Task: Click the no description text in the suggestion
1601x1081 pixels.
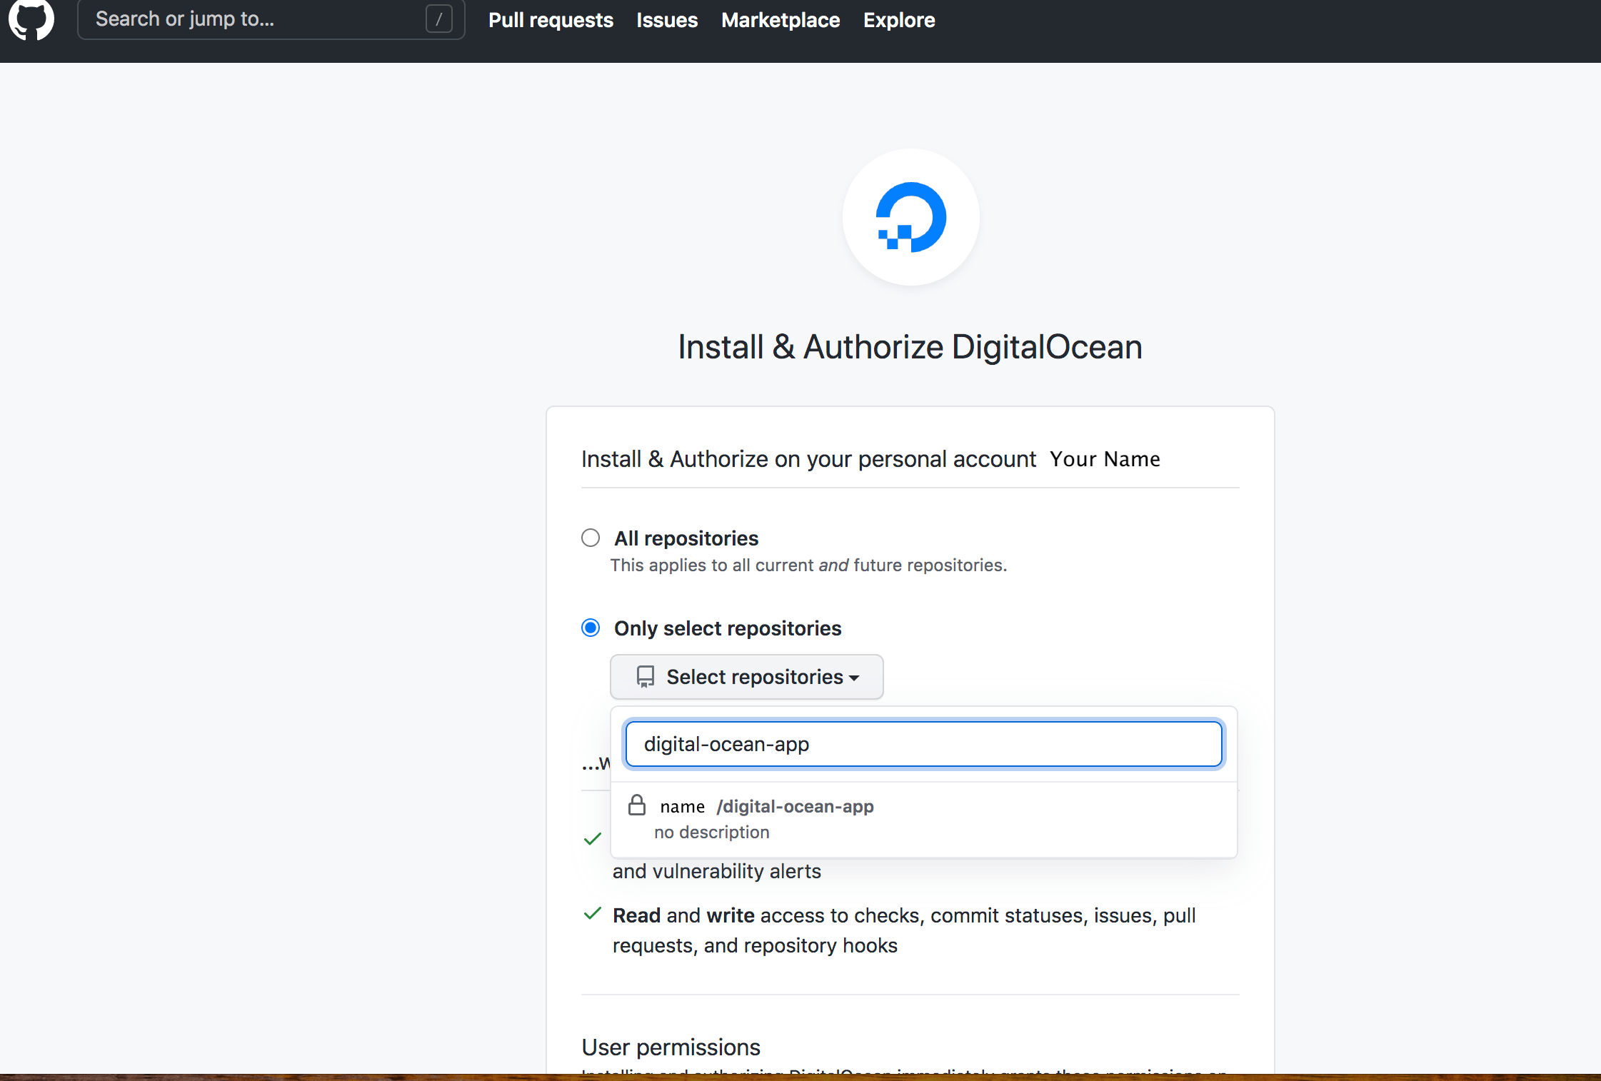Action: [x=711, y=832]
